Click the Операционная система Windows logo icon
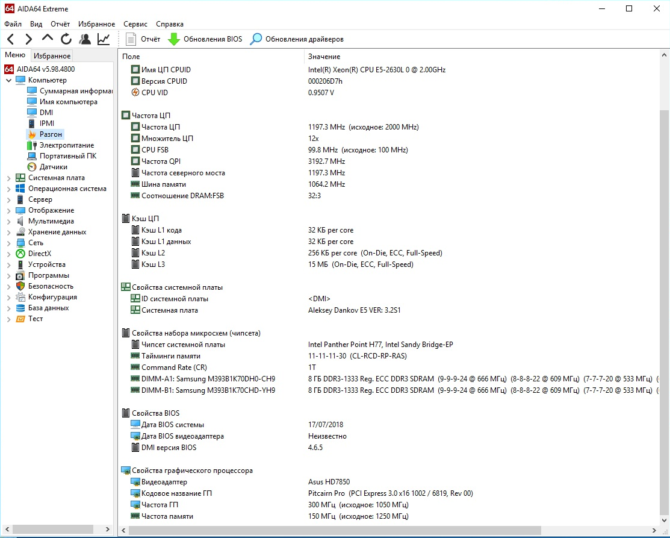 click(20, 189)
